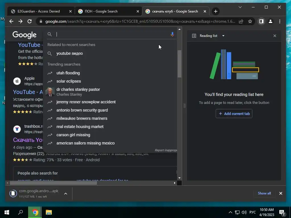This screenshot has width=291, height=218.
Task: Click the РУС language indicator
Action: 252,212
